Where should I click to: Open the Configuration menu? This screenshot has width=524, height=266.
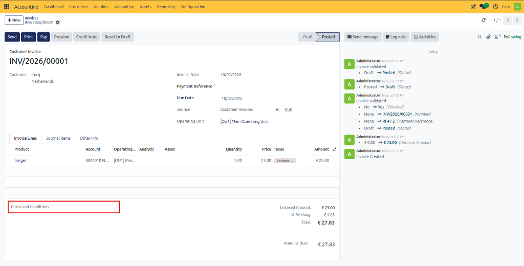(x=193, y=7)
